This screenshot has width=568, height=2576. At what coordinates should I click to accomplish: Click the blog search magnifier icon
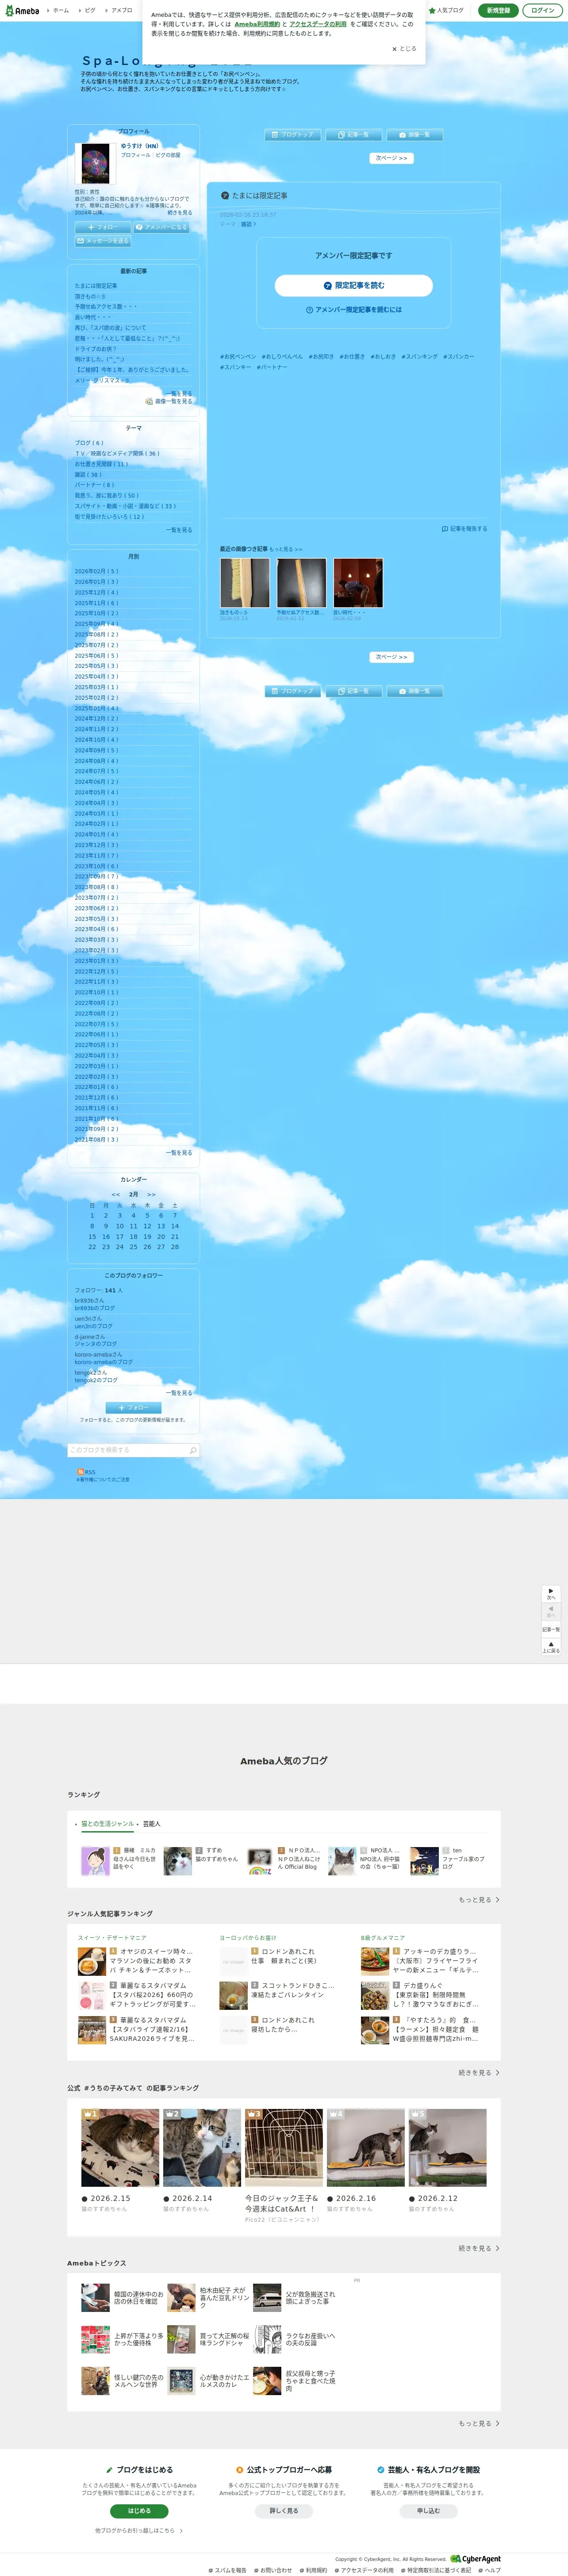(x=193, y=1450)
